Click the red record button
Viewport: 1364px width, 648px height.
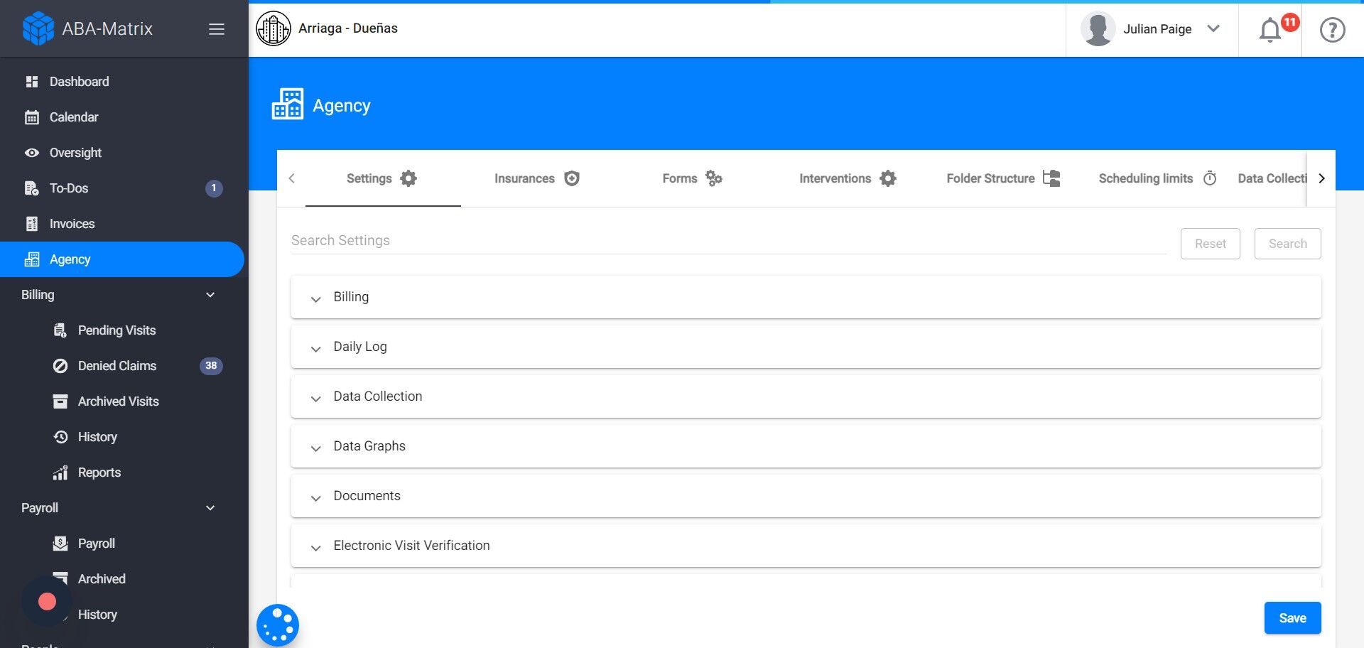[x=47, y=602]
